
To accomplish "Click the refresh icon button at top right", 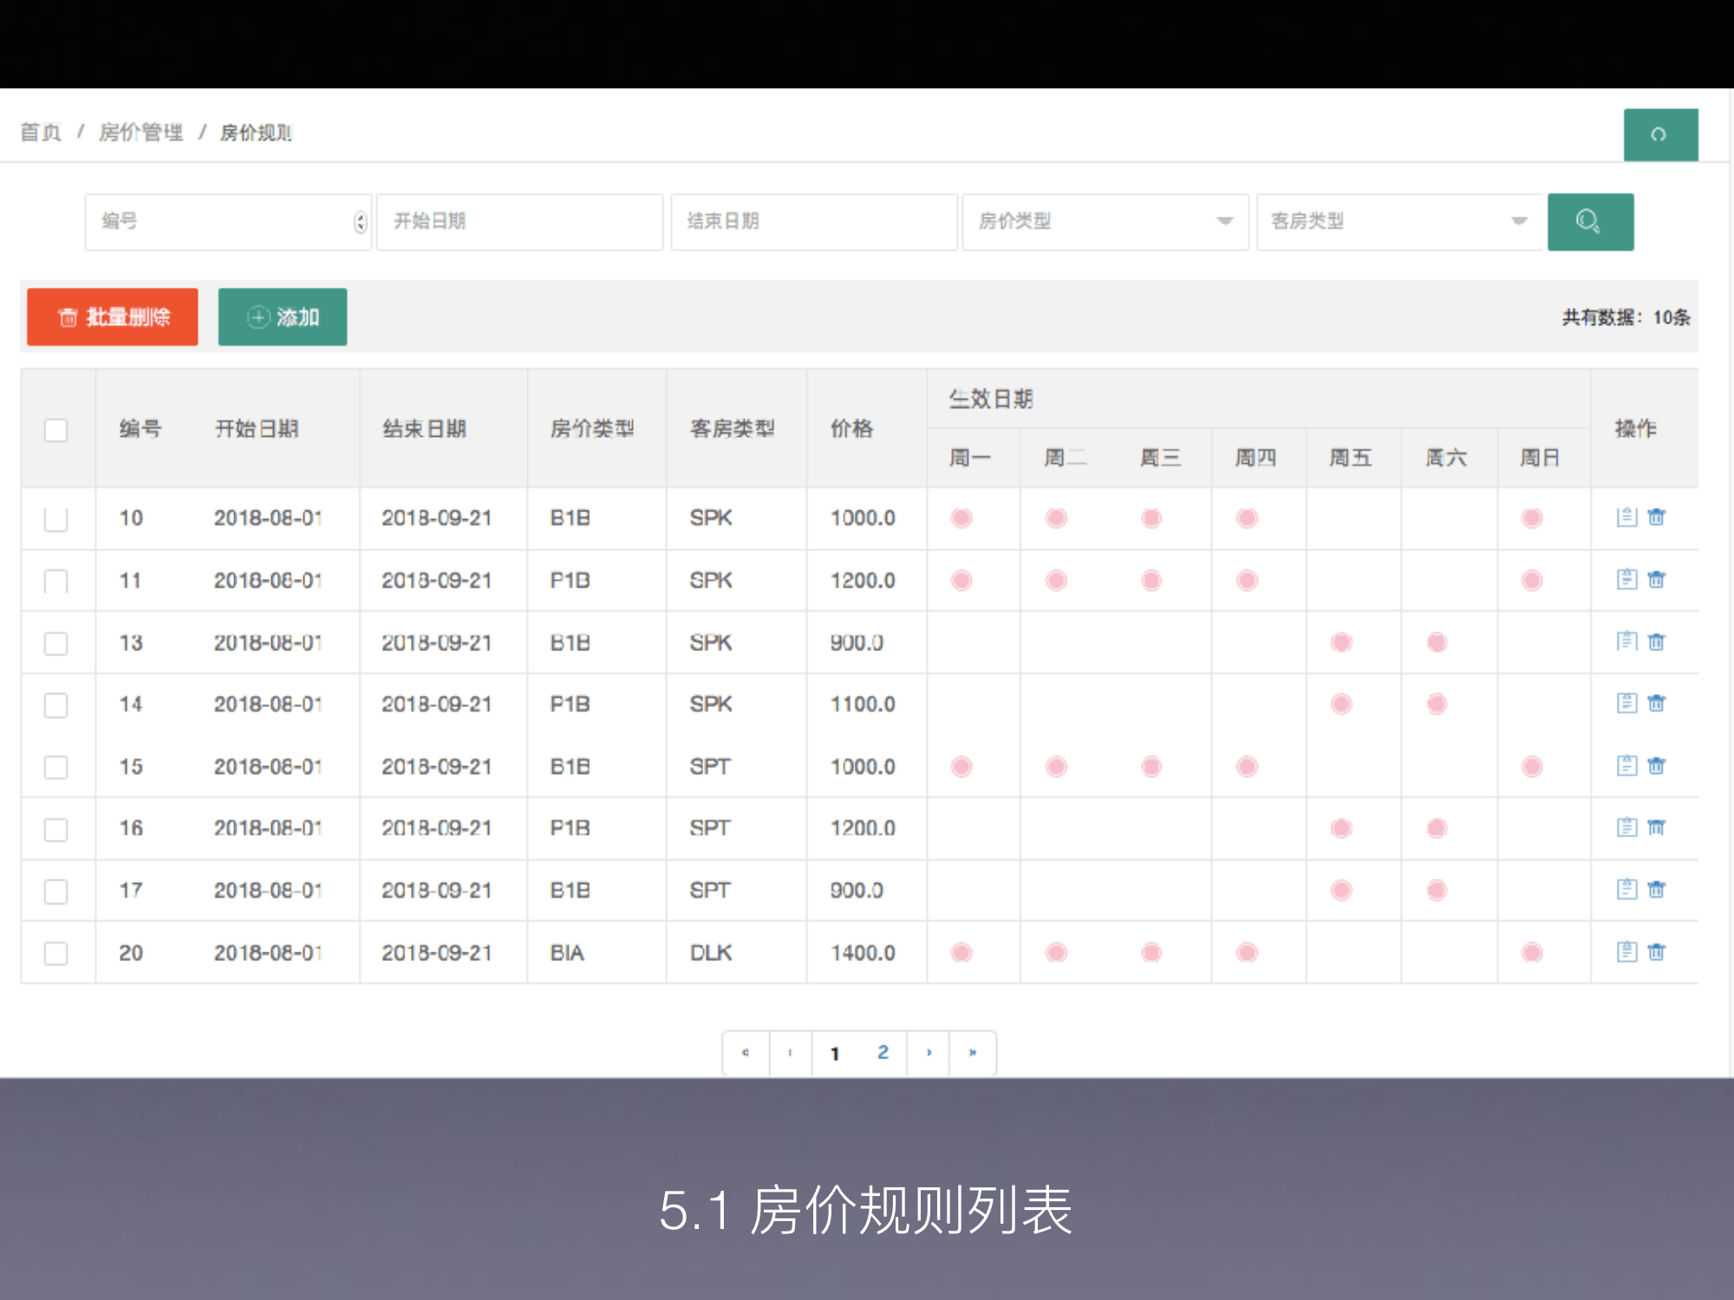I will (1659, 134).
